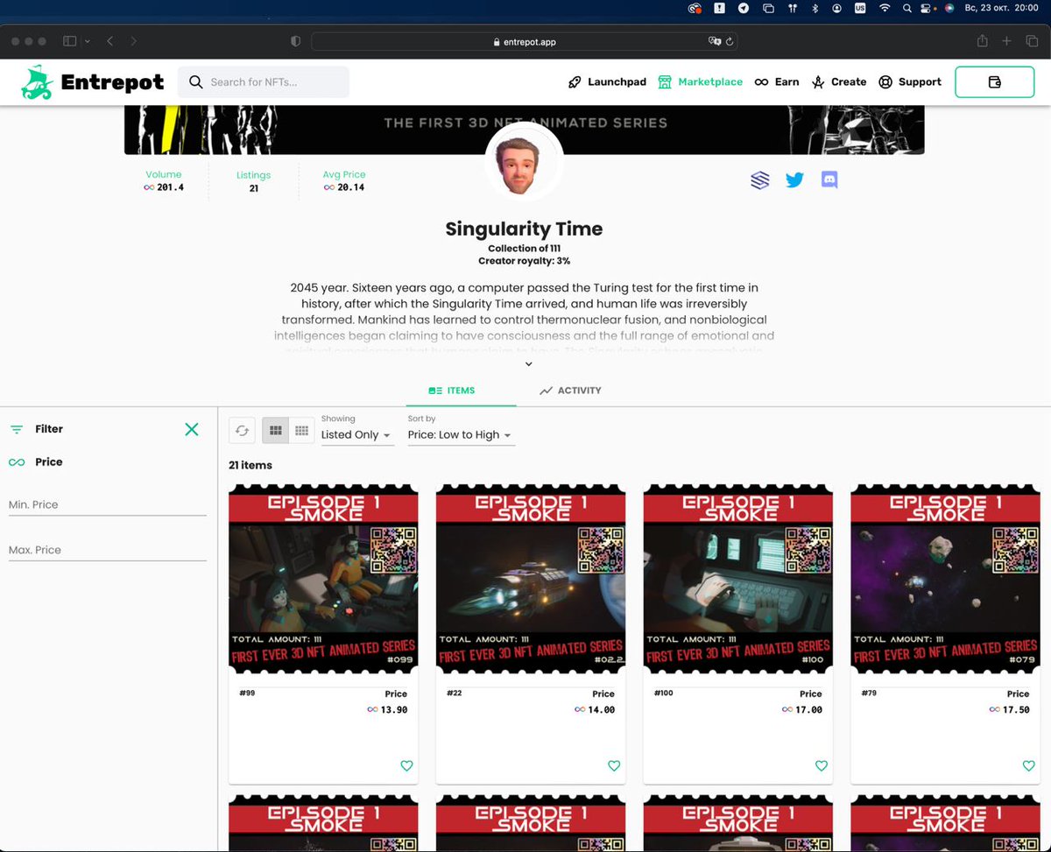The height and width of the screenshot is (852, 1051).
Task: Click the Max. Price input field
Action: 107,550
